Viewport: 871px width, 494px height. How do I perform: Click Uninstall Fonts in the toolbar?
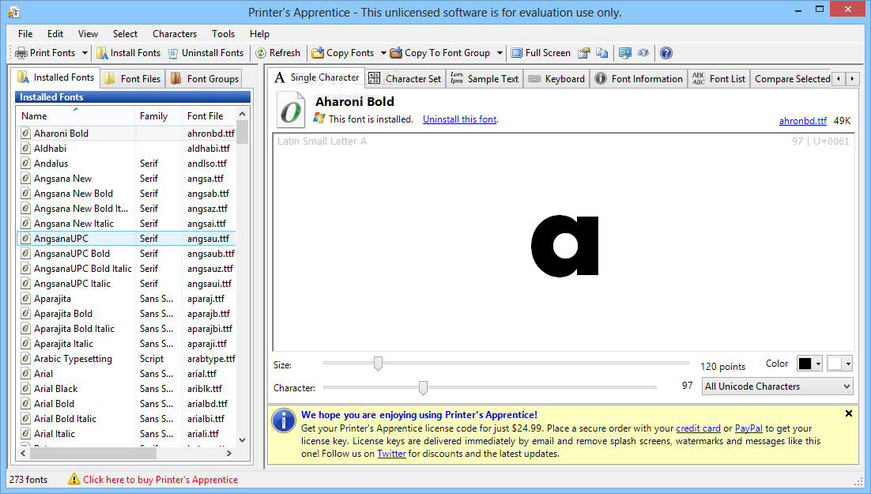click(x=206, y=53)
